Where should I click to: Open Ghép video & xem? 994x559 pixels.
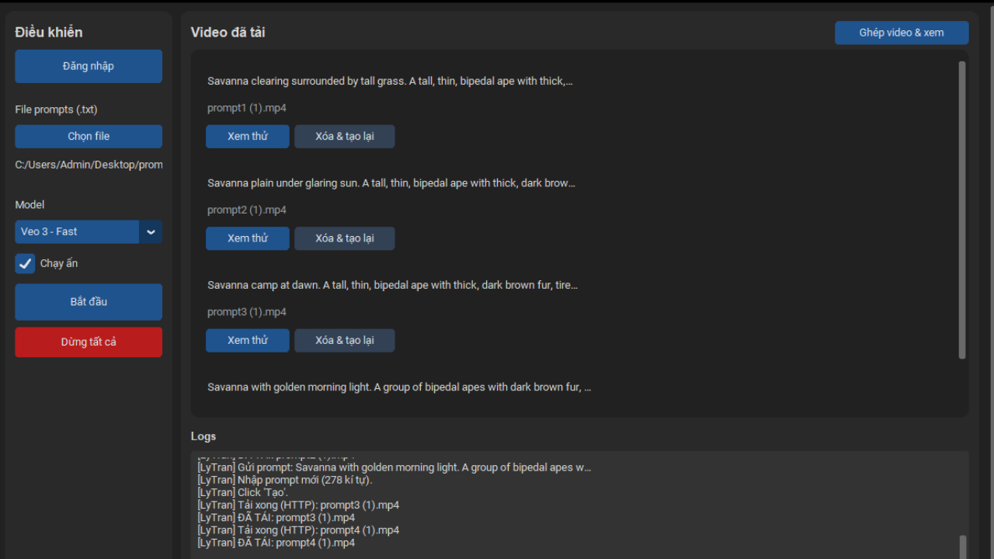(x=902, y=33)
